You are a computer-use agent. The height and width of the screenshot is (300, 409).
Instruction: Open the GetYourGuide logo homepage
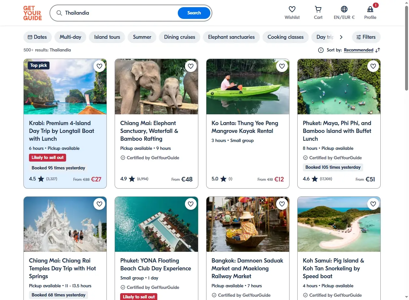[33, 13]
